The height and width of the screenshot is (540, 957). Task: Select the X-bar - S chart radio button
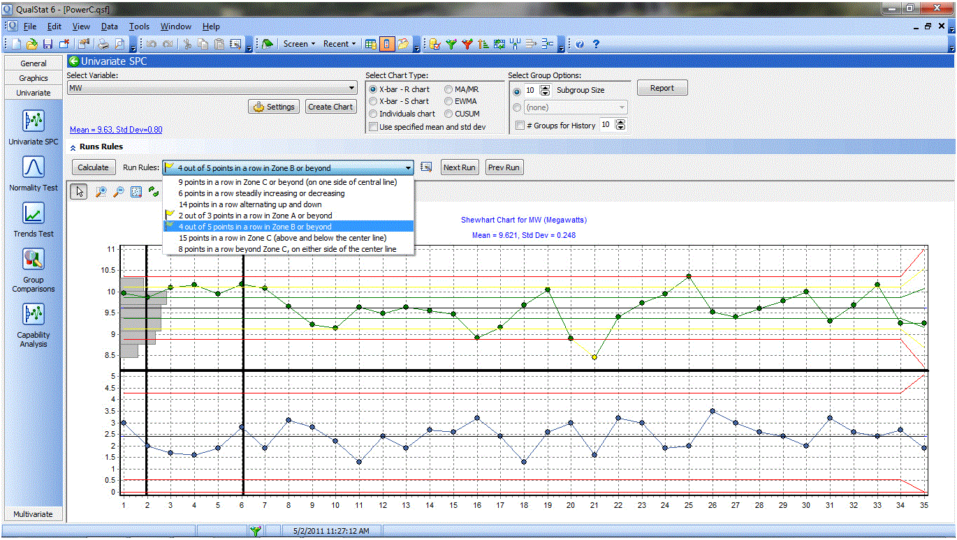[x=373, y=101]
